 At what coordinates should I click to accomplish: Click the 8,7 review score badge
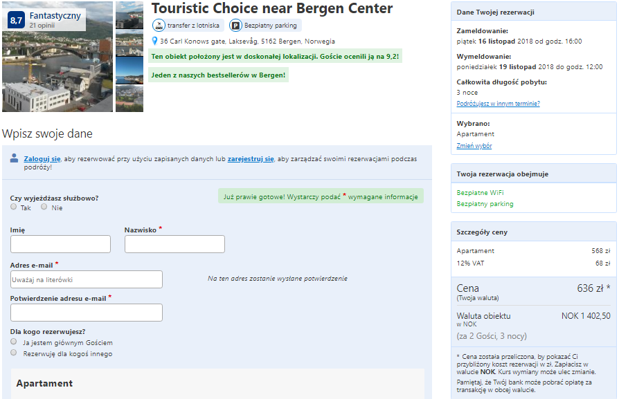pyautogui.click(x=16, y=20)
